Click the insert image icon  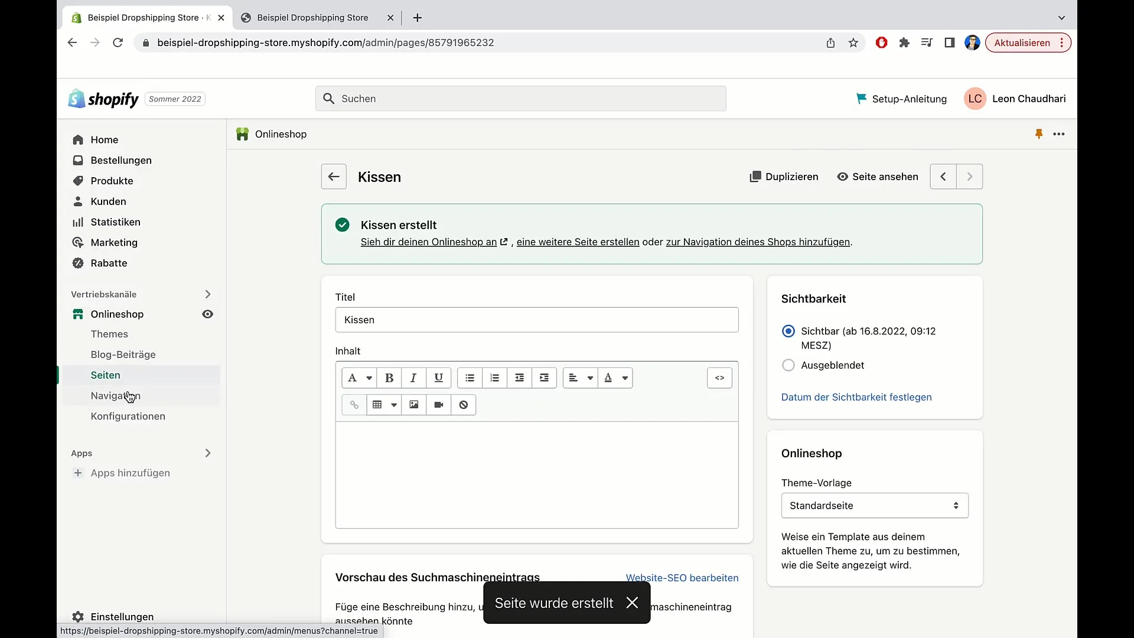413,404
